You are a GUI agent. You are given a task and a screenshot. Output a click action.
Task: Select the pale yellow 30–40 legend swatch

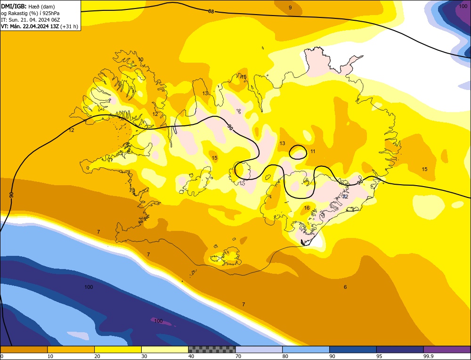pos(165,350)
